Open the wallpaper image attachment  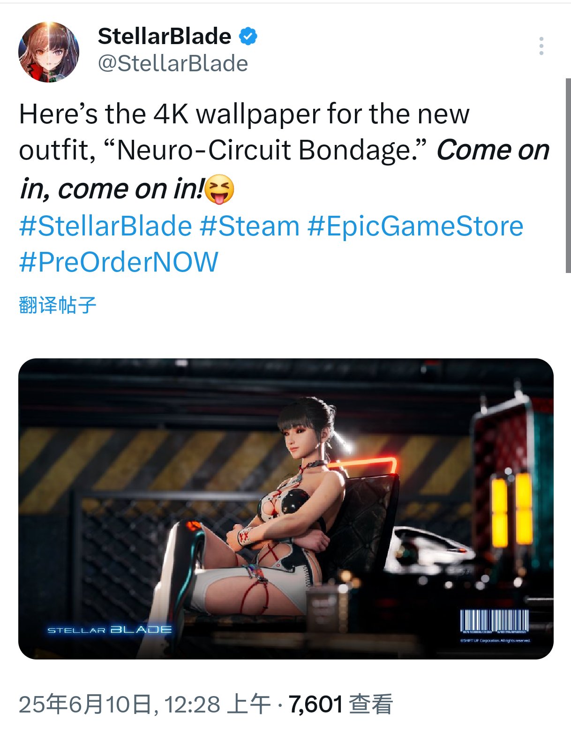click(286, 509)
